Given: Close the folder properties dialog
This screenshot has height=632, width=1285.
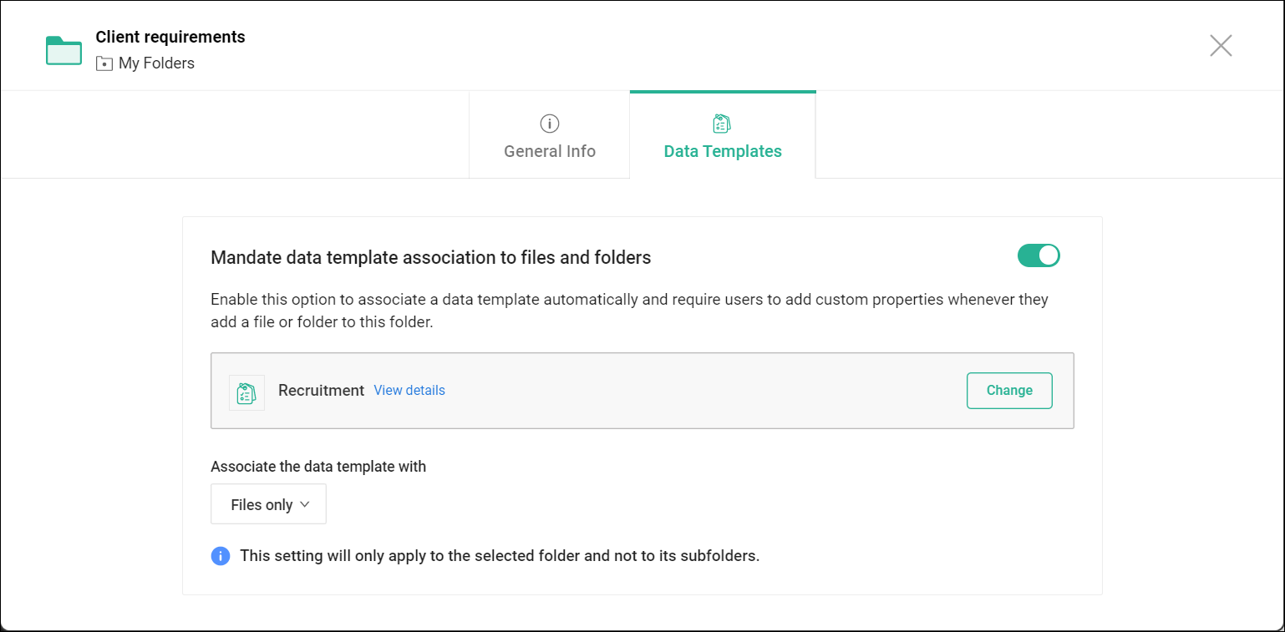Looking at the screenshot, I should [x=1221, y=46].
